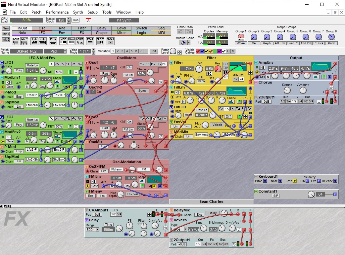Add the 4-IN input module
The image size is (345, 255).
pos(43,41)
